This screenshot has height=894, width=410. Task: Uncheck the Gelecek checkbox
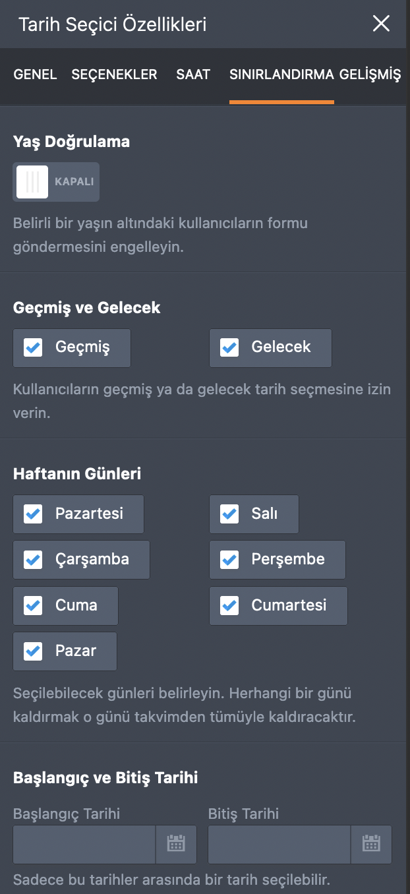[229, 347]
